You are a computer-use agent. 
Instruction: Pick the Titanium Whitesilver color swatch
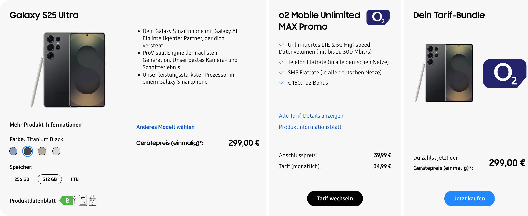pyautogui.click(x=56, y=151)
